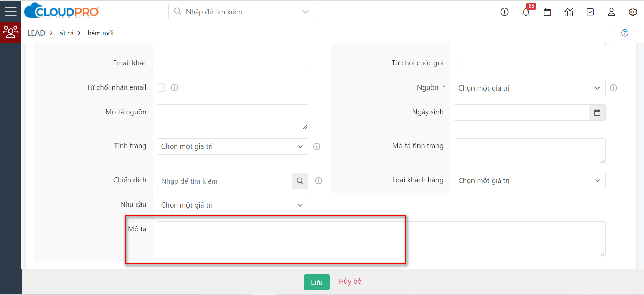Click the Lead module people icon
Image resolution: width=644 pixels, height=295 pixels.
[x=11, y=33]
